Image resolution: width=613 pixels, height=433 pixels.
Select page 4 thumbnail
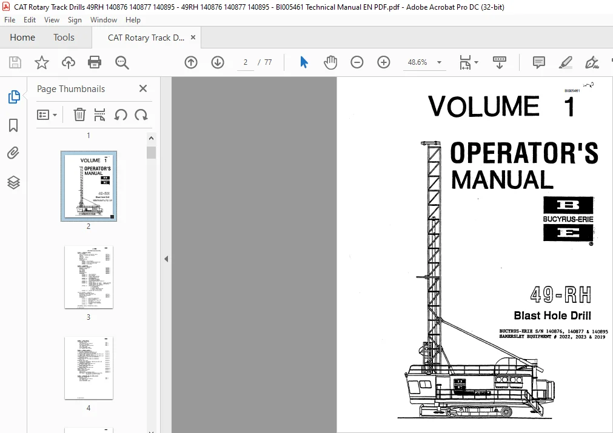coord(89,368)
